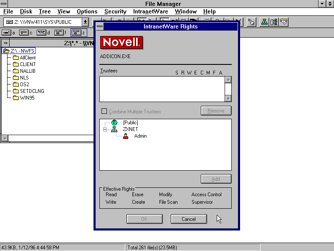Image resolution: width=334 pixels, height=251 pixels.
Task: Open the Disk menu
Action: click(26, 12)
